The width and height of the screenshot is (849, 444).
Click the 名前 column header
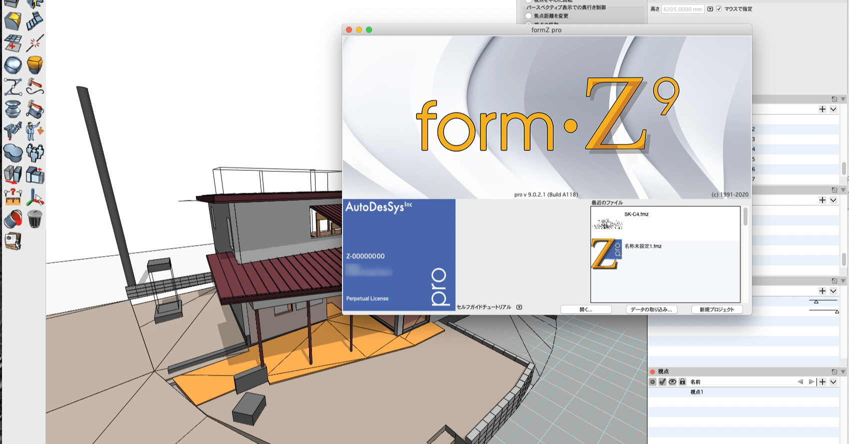[695, 382]
